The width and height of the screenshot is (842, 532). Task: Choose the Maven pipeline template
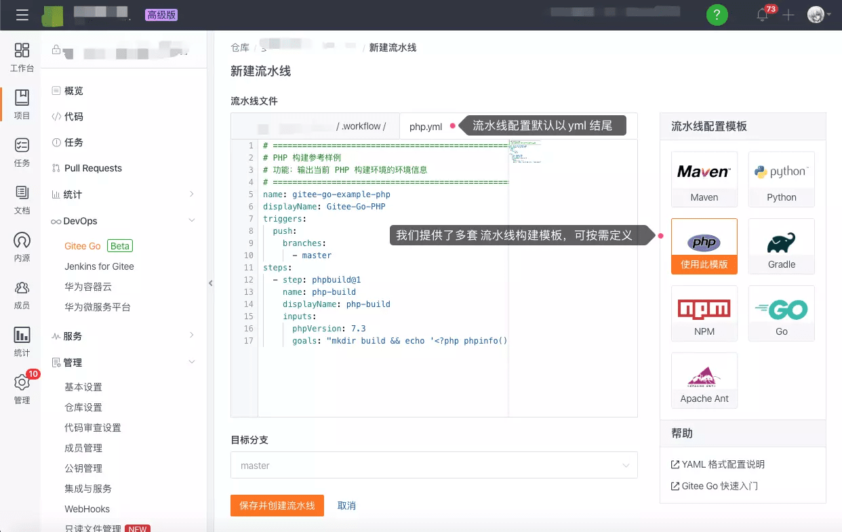point(704,179)
